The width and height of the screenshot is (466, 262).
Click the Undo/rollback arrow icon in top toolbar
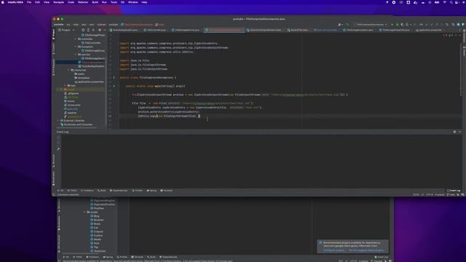(446, 25)
